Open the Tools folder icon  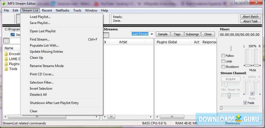(6, 69)
